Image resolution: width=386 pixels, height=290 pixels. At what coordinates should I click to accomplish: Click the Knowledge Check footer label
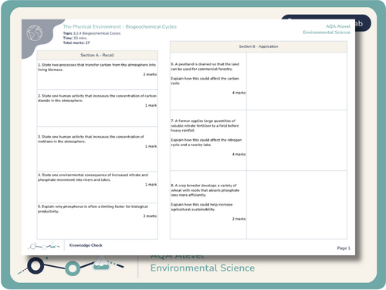coord(86,245)
